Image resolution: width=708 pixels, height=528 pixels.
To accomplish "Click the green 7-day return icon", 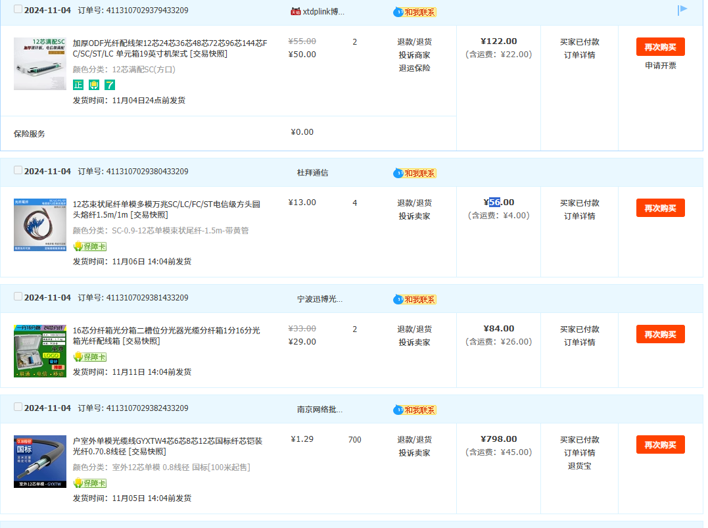I will point(110,85).
